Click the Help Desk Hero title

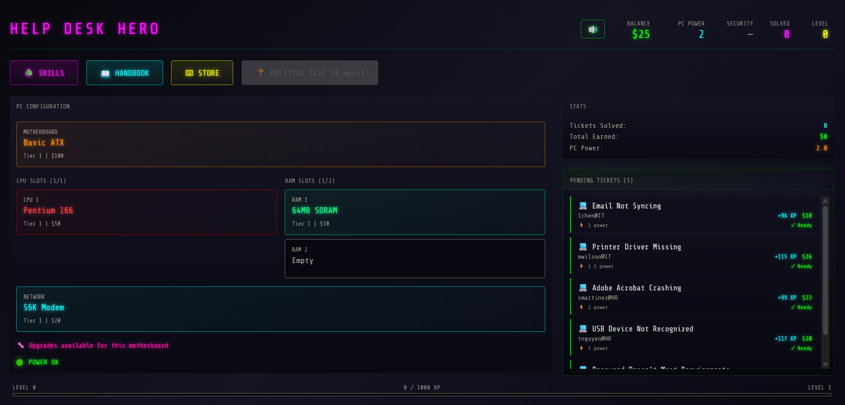[x=85, y=29]
